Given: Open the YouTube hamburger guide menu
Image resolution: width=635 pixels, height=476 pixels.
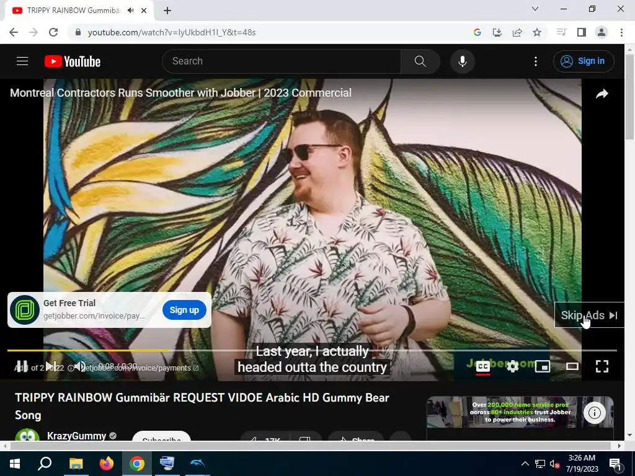Looking at the screenshot, I should (22, 61).
